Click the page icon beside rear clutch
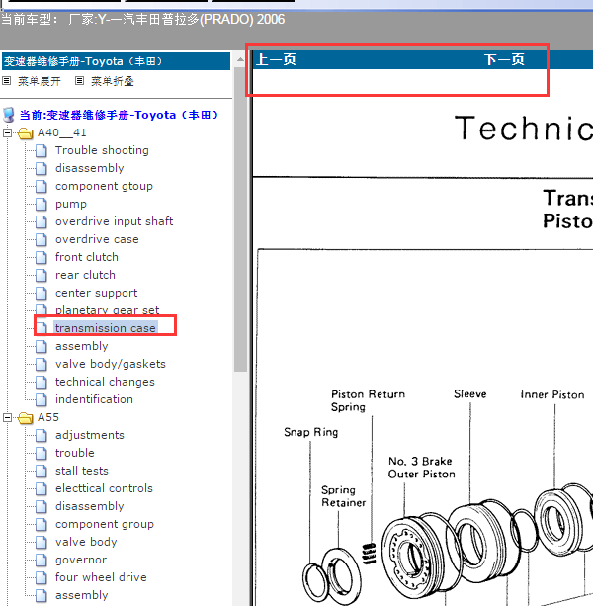This screenshot has height=606, width=593. tap(42, 275)
